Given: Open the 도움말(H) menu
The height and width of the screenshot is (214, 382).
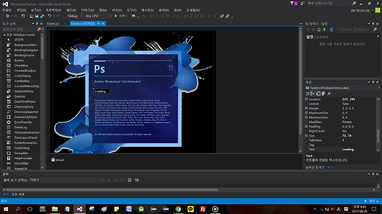Looking at the screenshot, I should (193, 10).
